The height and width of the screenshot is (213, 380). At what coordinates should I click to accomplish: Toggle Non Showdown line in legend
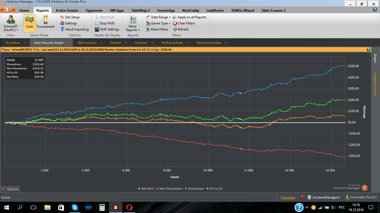point(169,189)
